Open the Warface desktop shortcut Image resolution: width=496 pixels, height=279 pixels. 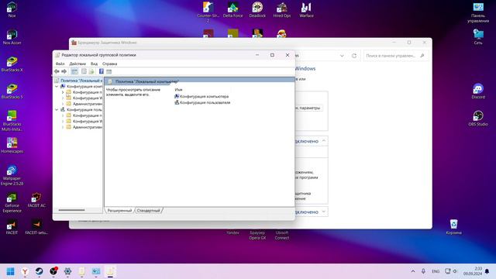306,9
